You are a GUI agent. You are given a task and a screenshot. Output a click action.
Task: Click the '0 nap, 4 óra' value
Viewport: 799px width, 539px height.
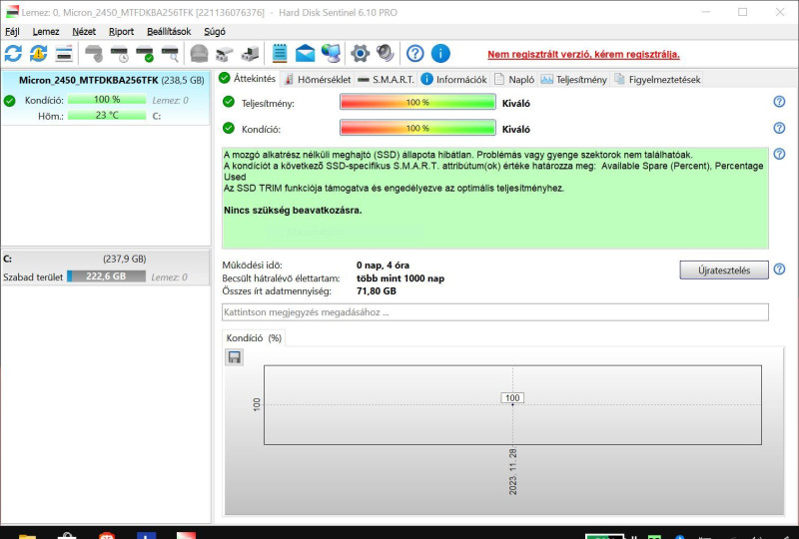383,265
